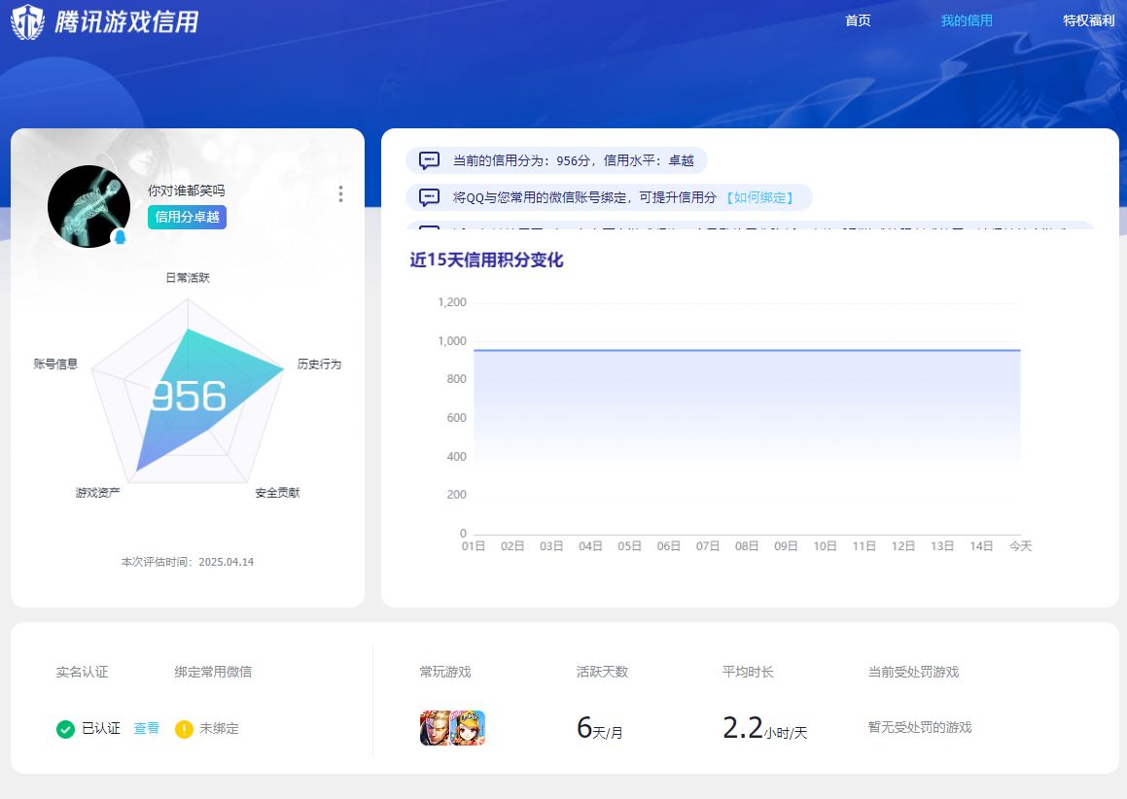The width and height of the screenshot is (1127, 799).
Task: Click the 暂无受处罚的游戏 text
Action: [x=920, y=727]
